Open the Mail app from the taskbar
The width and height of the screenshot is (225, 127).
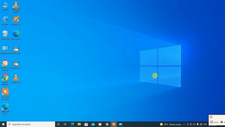click(x=93, y=124)
